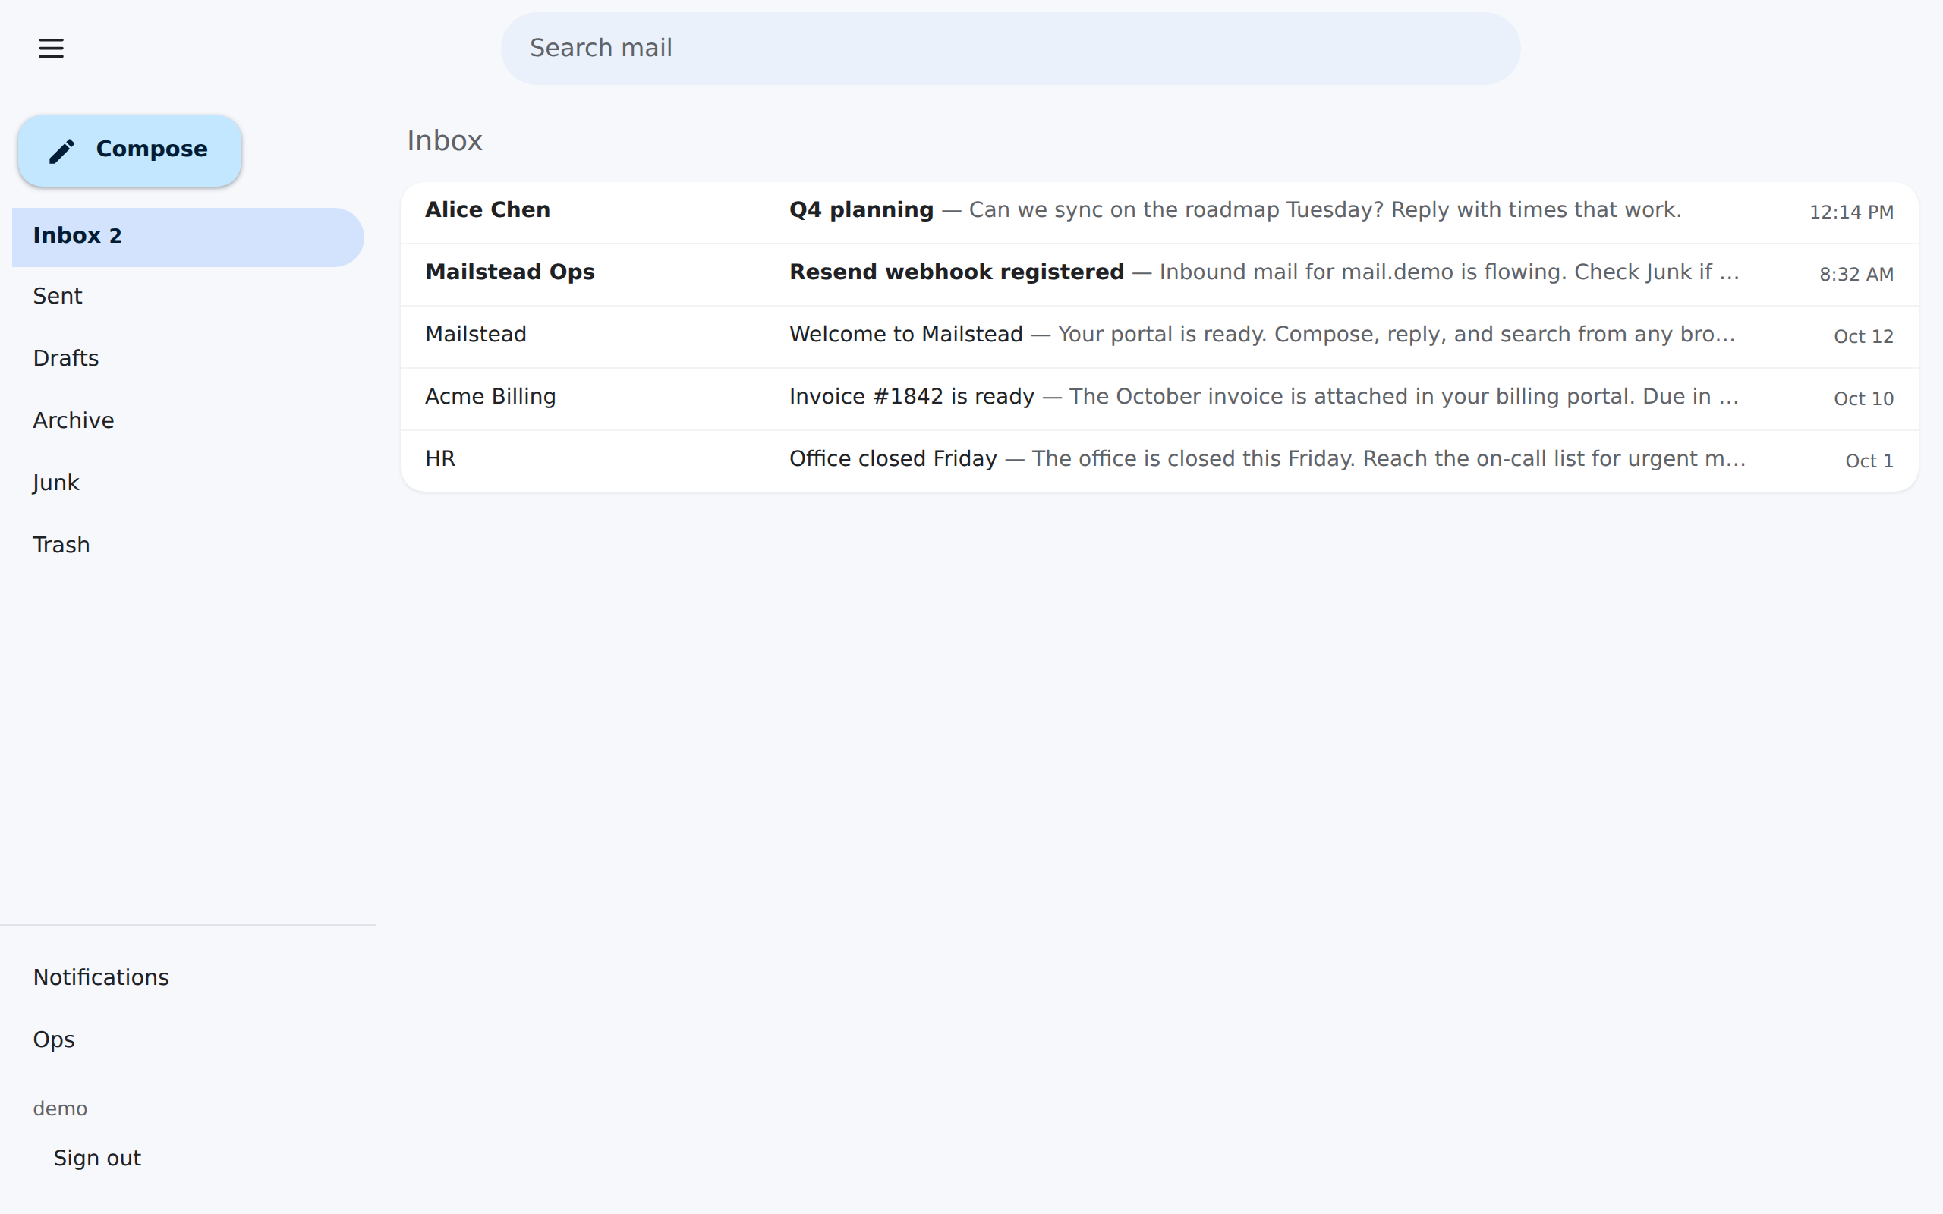
Task: Click sender name HR
Action: tap(440, 458)
